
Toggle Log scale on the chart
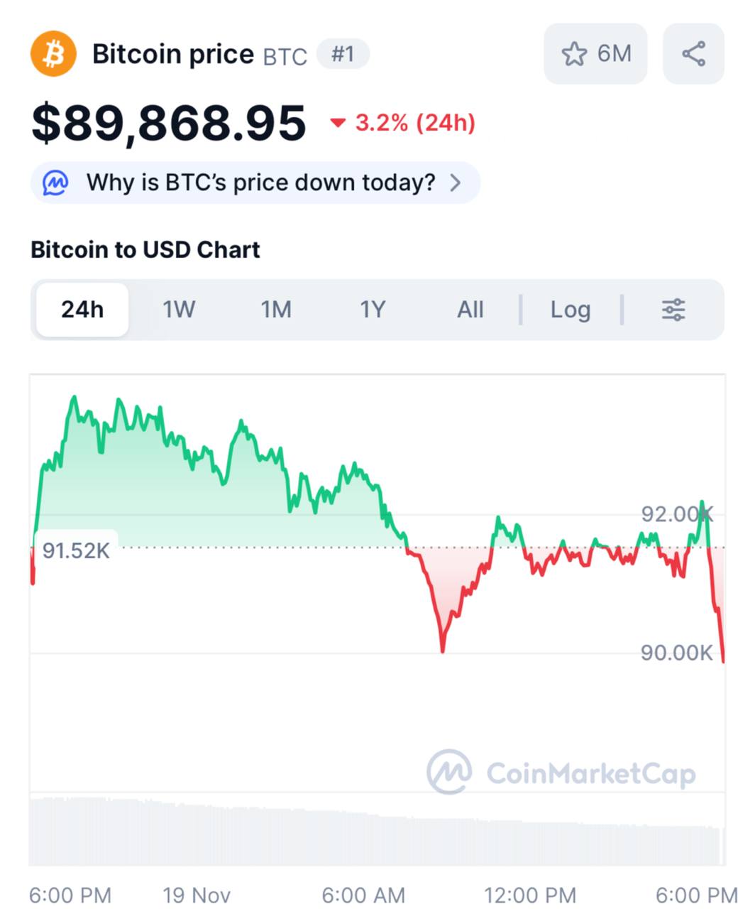point(570,310)
